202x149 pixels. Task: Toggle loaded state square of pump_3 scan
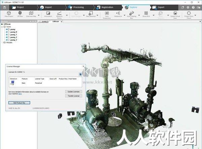point(7,40)
